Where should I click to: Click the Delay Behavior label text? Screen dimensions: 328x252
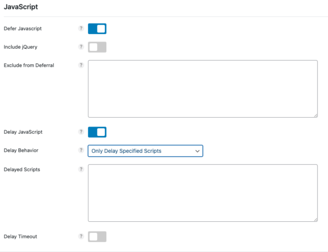tap(21, 150)
